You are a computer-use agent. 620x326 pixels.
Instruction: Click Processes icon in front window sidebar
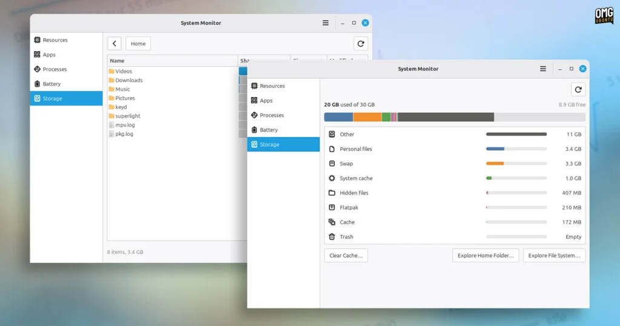[x=254, y=115]
